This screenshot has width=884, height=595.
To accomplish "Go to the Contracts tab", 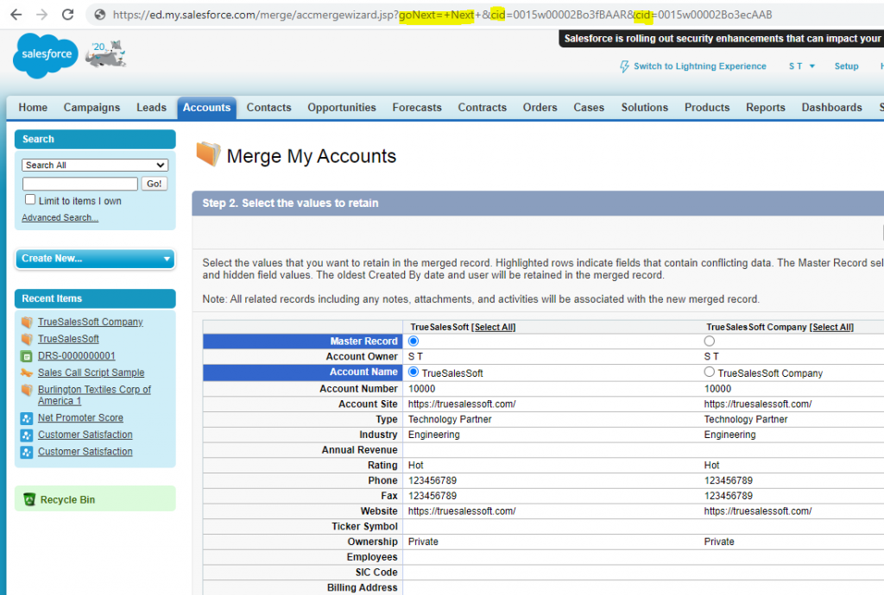I will coord(482,108).
